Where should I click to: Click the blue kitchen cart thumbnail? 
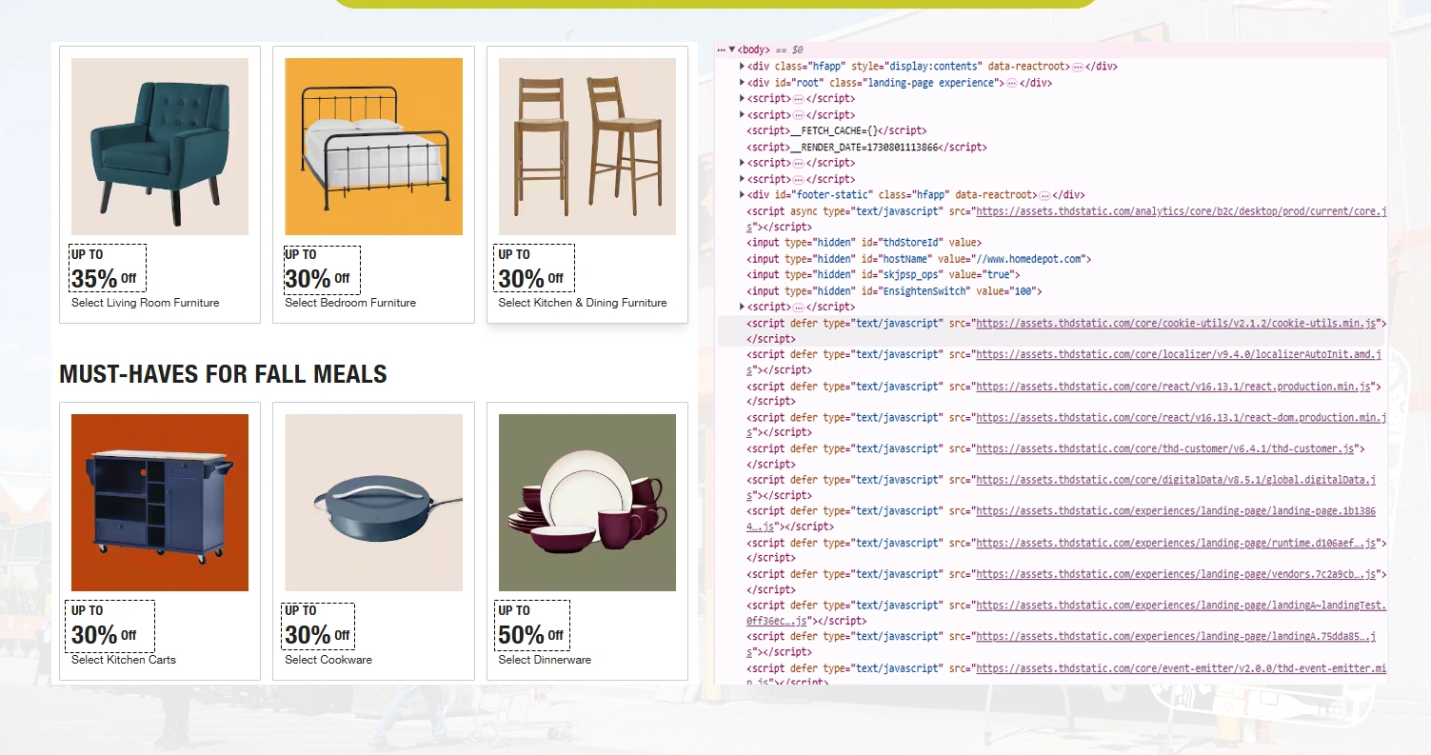tap(159, 502)
